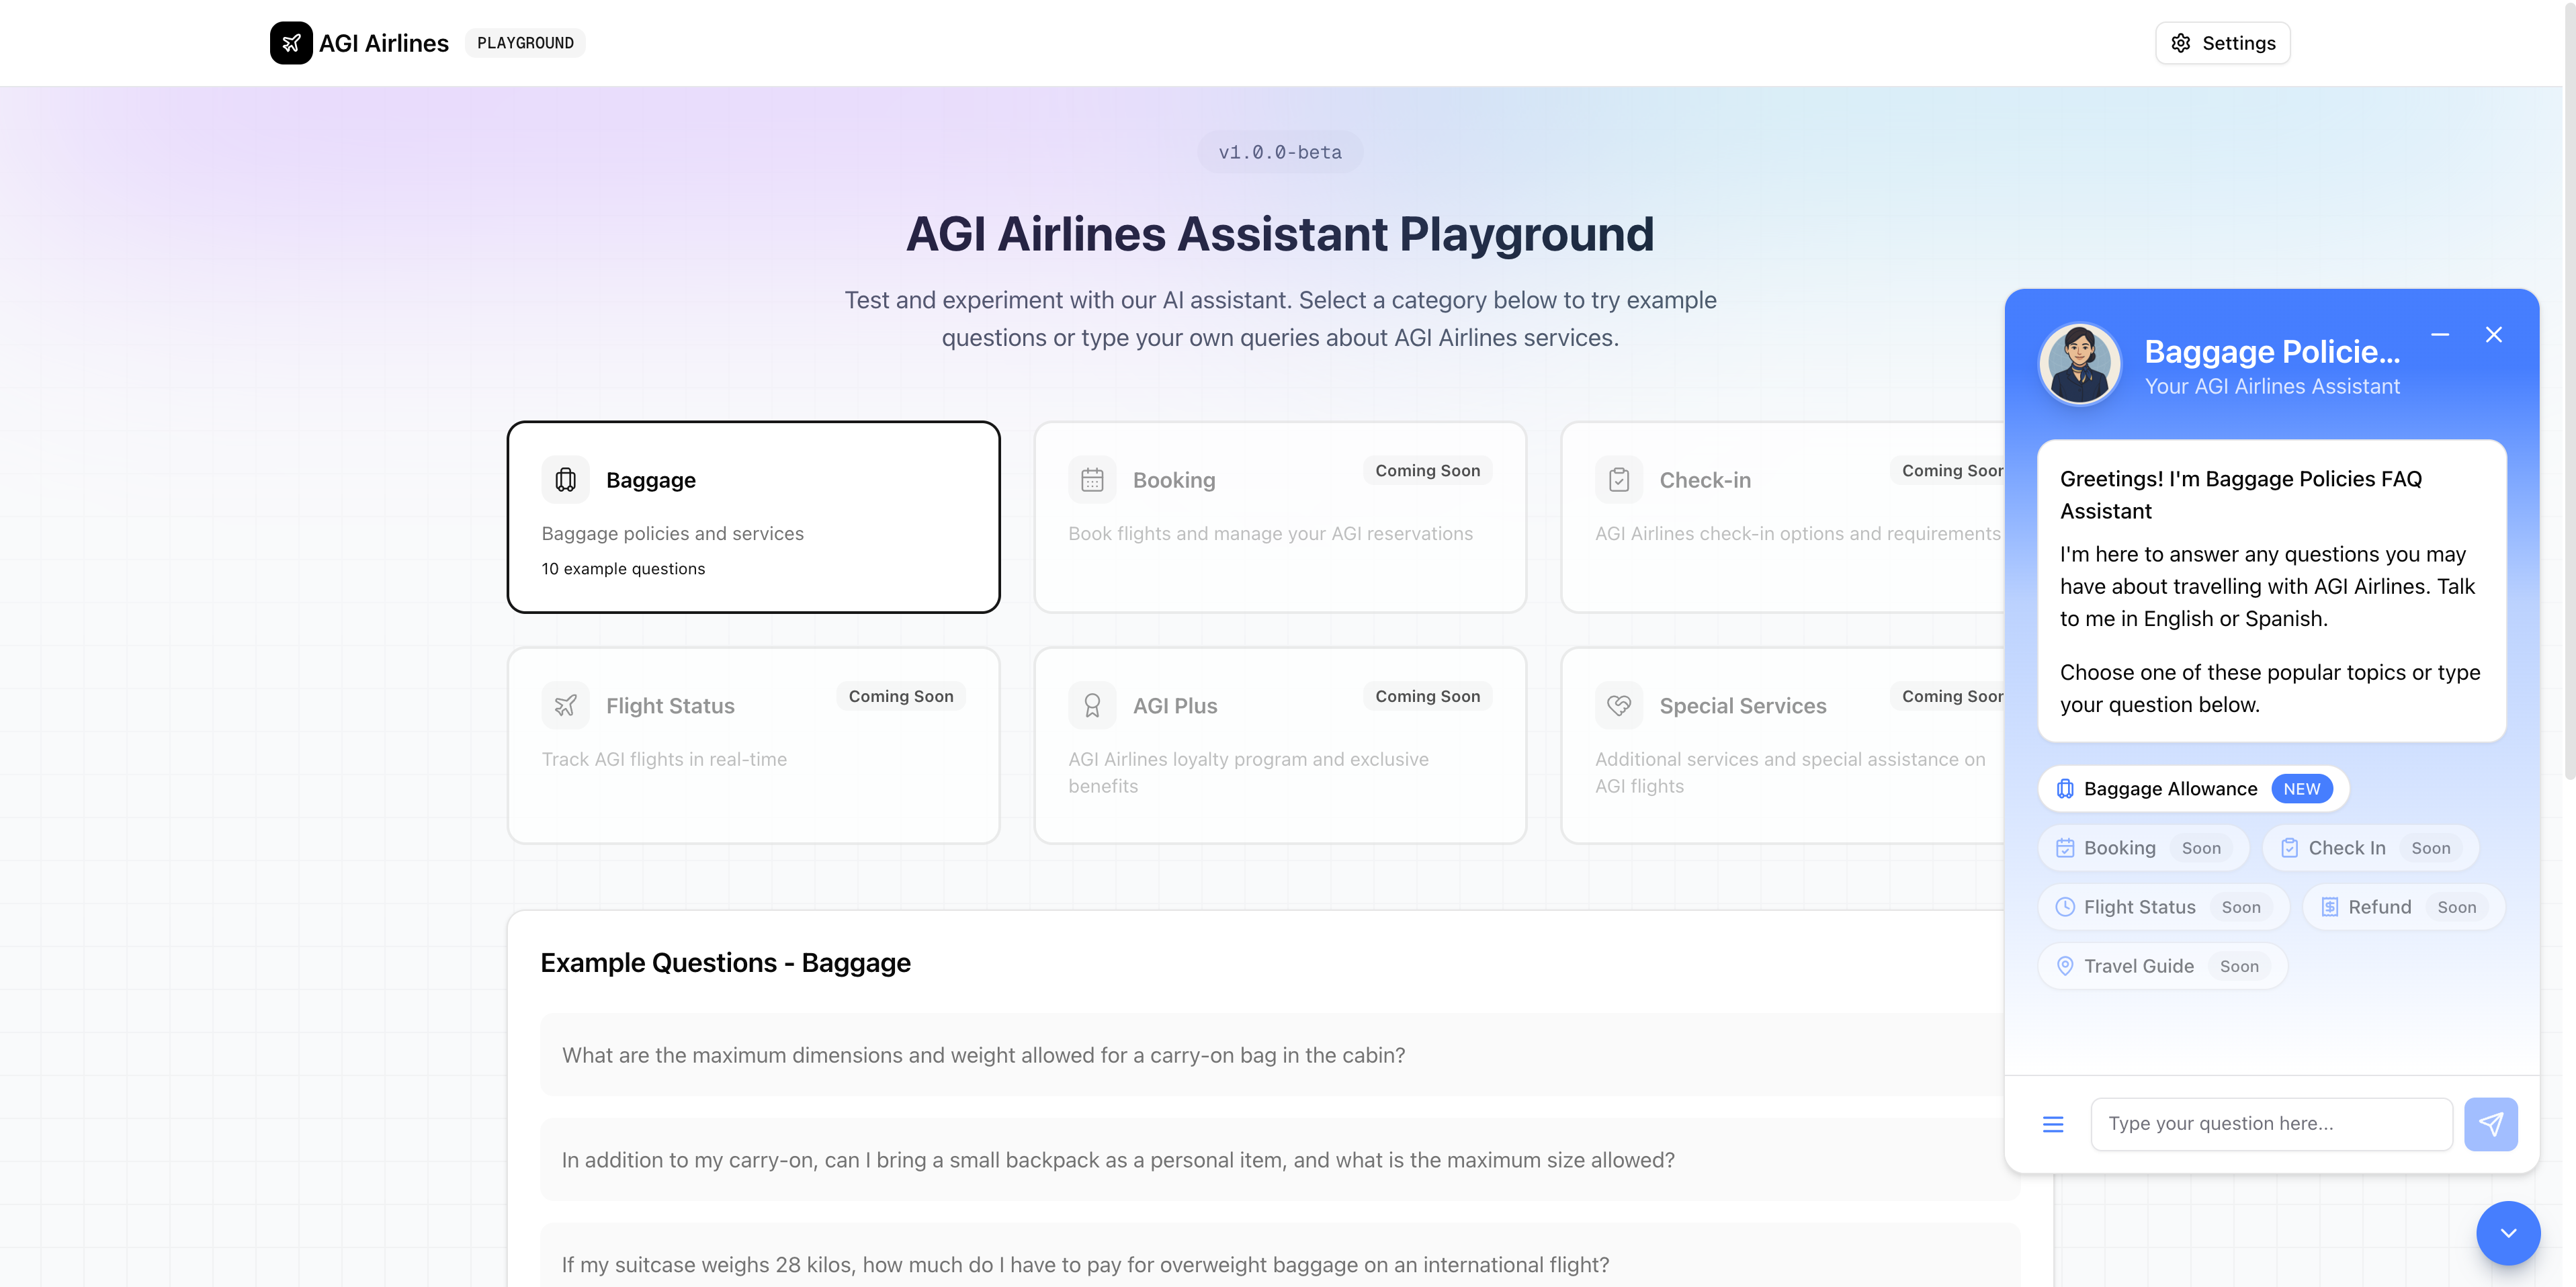Click the AGI Plus card badge icon
The height and width of the screenshot is (1287, 2576).
tap(1092, 706)
